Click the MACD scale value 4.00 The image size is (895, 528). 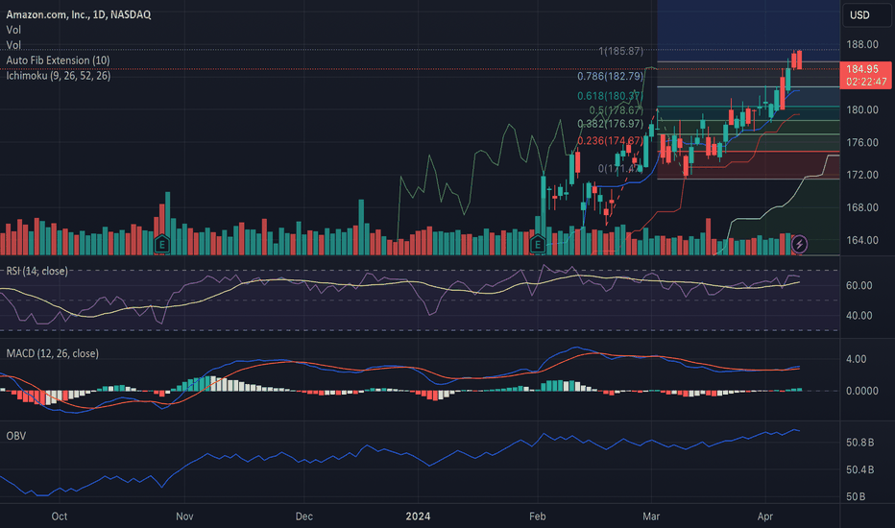point(857,359)
